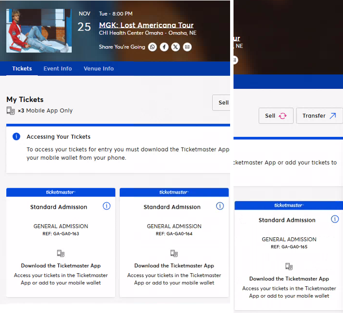Select text REF: GA-GA0-165
This screenshot has width=343, height=313.
289,247
